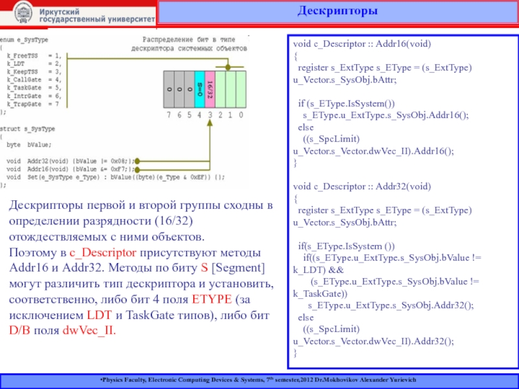This screenshot has width=519, height=389.
Task: Click the diagram caption 'Распределение бит в типе'
Action: [x=189, y=40]
